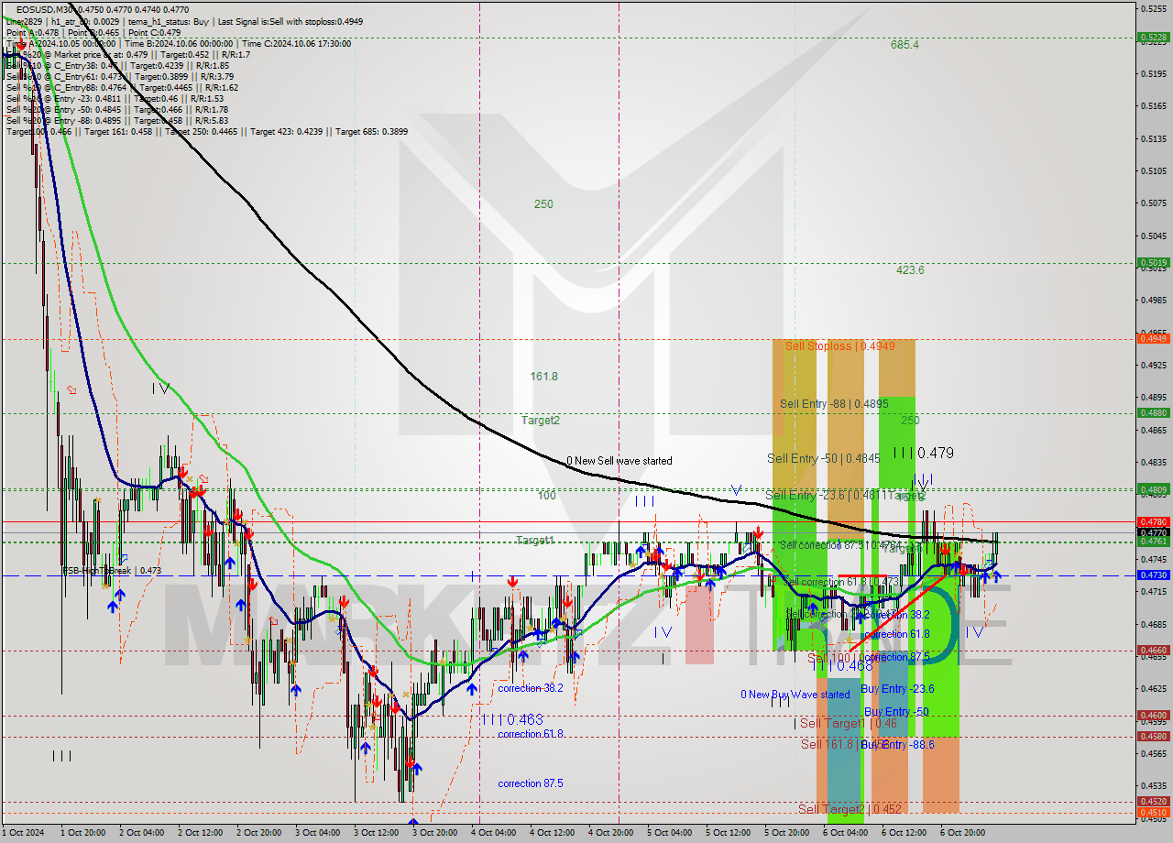Image resolution: width=1173 pixels, height=843 pixels.
Task: Select the '6 Oct 04:00' time axis label
Action: click(846, 833)
